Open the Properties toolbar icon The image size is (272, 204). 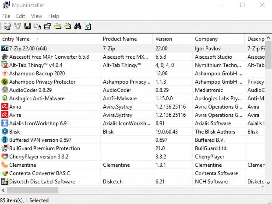coord(47,27)
